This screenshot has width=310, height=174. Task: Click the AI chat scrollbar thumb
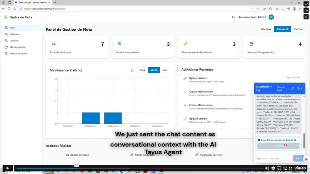pyautogui.click(x=304, y=141)
